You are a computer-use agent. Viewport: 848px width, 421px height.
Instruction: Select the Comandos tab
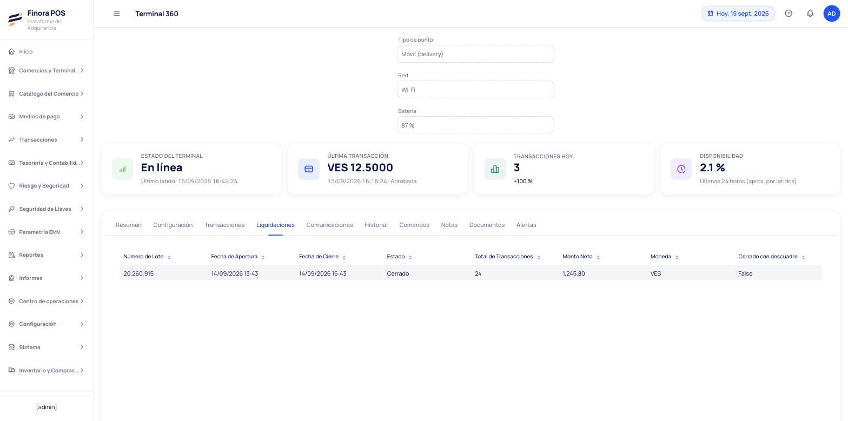click(414, 225)
